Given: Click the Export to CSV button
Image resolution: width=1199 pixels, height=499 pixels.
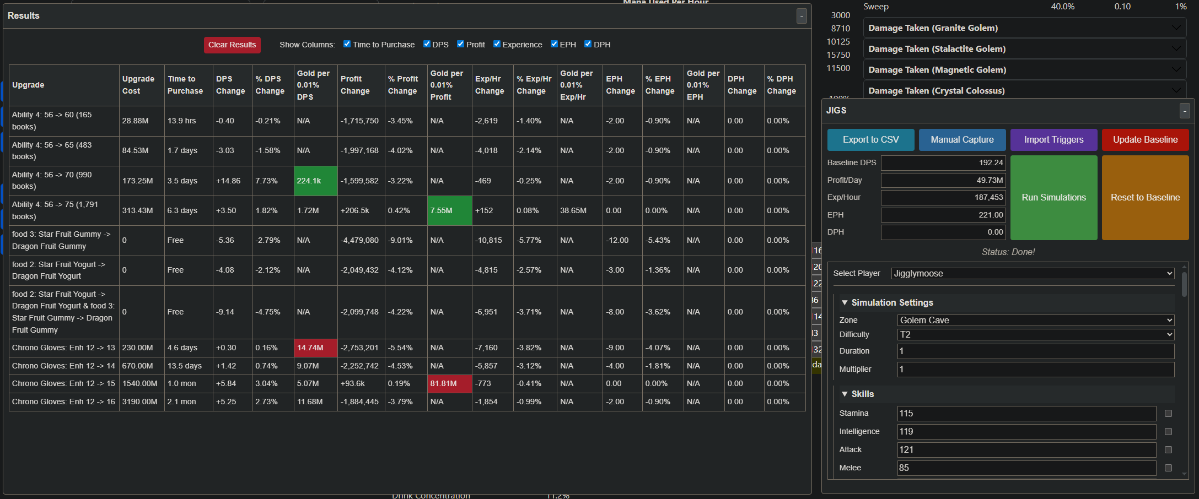Looking at the screenshot, I should (870, 140).
